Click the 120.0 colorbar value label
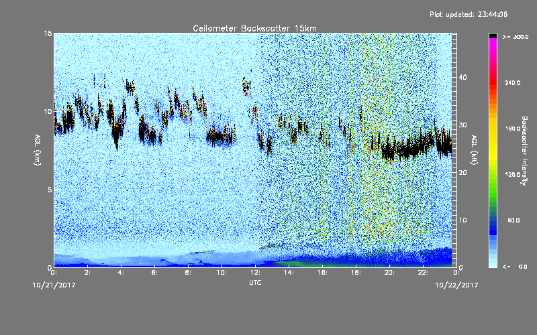This screenshot has height=335, width=537. click(x=513, y=175)
